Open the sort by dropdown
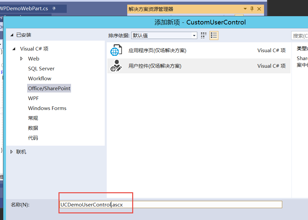Image resolution: width=308 pixels, height=220 pixels. pos(164,35)
